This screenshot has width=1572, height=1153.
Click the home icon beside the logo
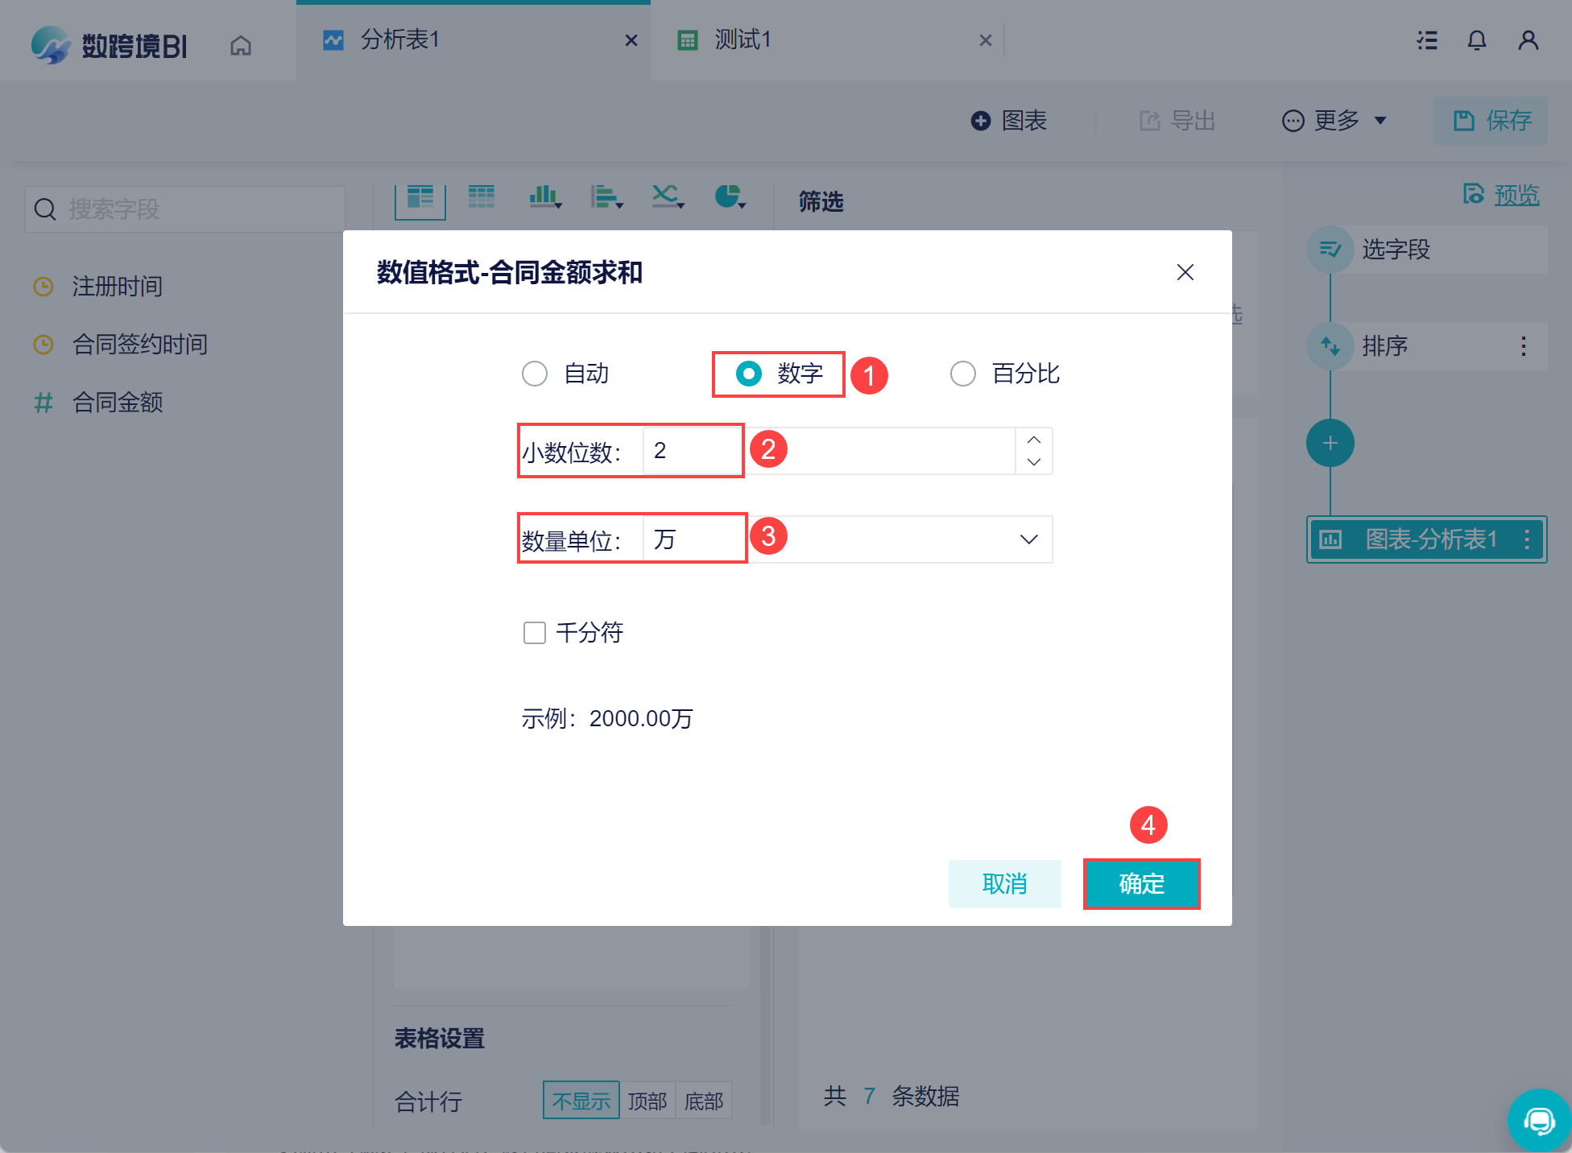pos(240,45)
